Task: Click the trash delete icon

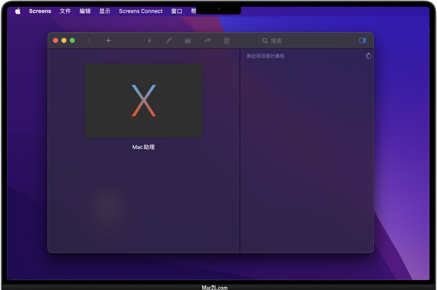Action: [226, 40]
